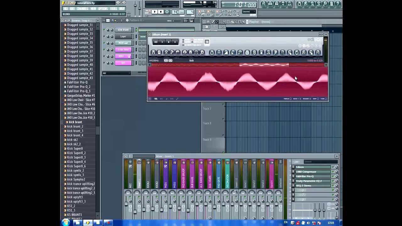This screenshot has width=402, height=226.
Task: Open the mixer input (none) selector
Action: point(321,162)
